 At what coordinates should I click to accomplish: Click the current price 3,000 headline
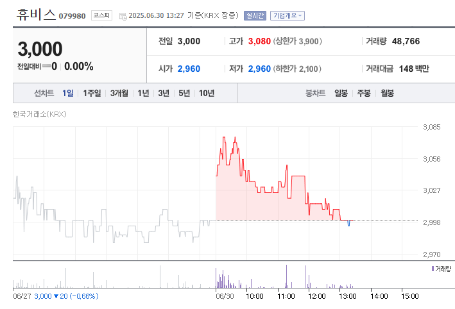pyautogui.click(x=40, y=49)
